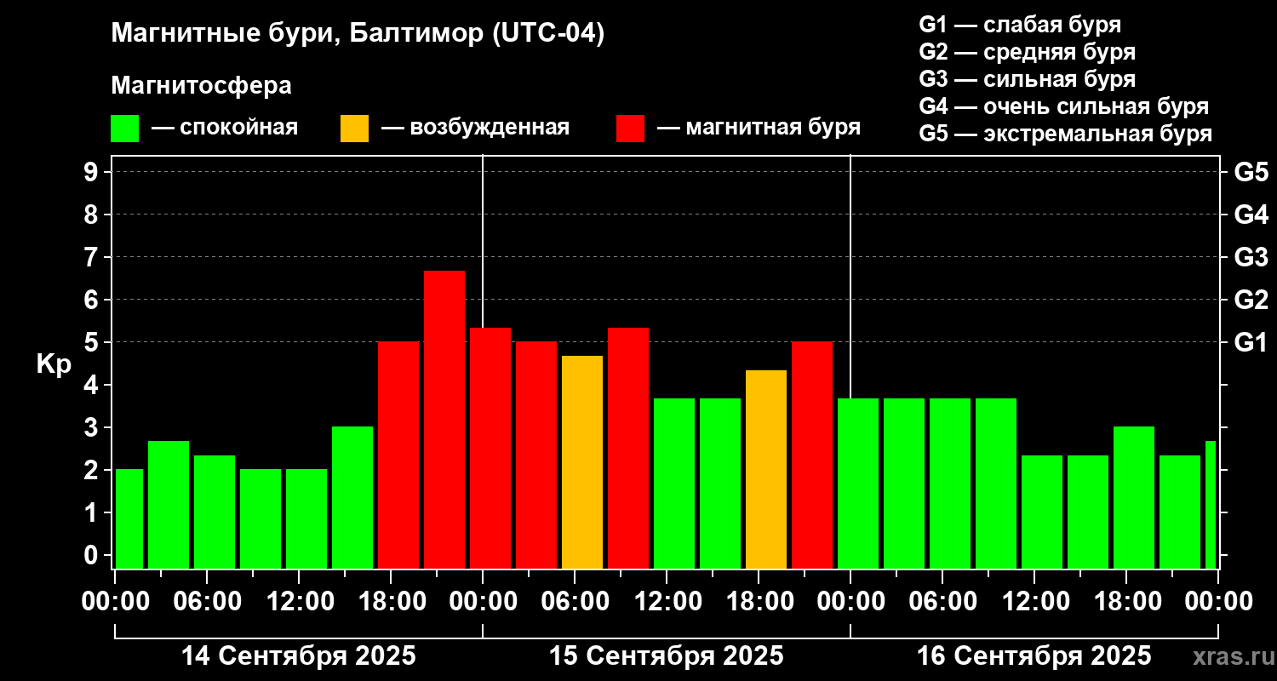
Task: Click the first green bar of 16 September
Action: coord(858,484)
